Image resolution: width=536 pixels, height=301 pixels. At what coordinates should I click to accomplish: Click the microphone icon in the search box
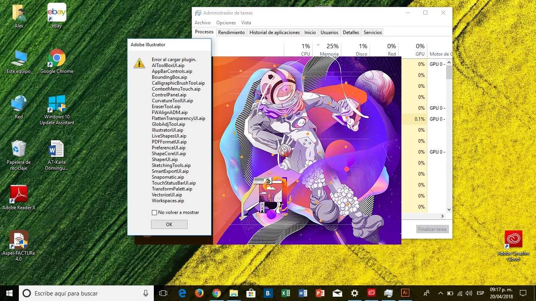[x=146, y=293]
